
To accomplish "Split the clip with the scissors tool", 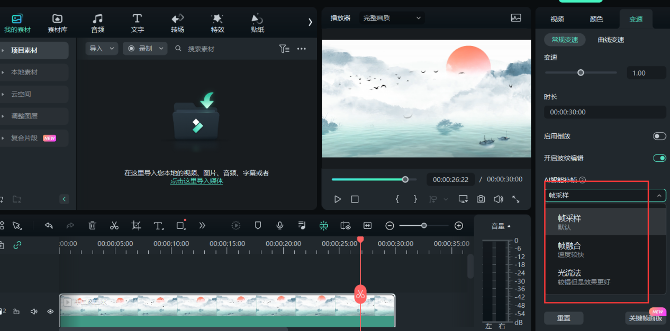I will coord(114,225).
